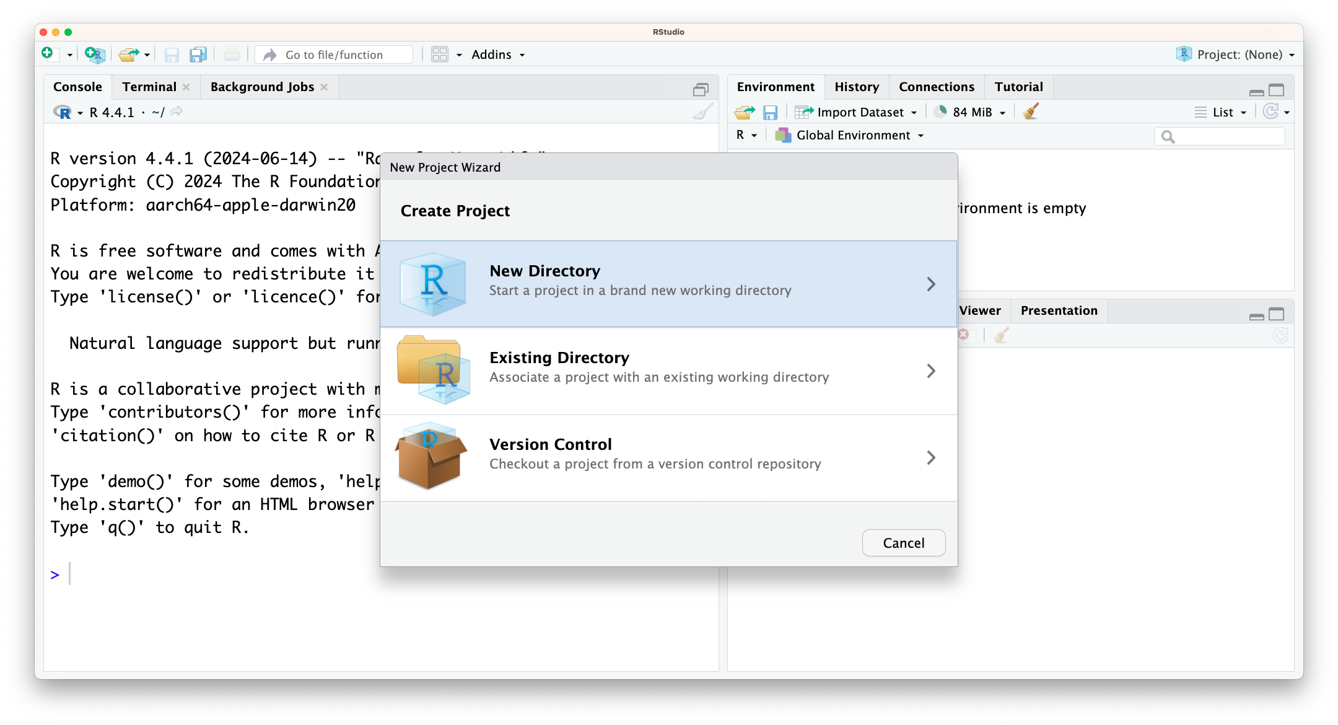Image resolution: width=1338 pixels, height=725 pixels.
Task: Open the 84 MiB memory usage menu
Action: click(969, 112)
